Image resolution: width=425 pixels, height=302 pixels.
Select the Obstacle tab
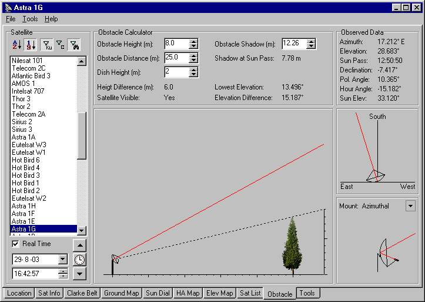tap(280, 294)
